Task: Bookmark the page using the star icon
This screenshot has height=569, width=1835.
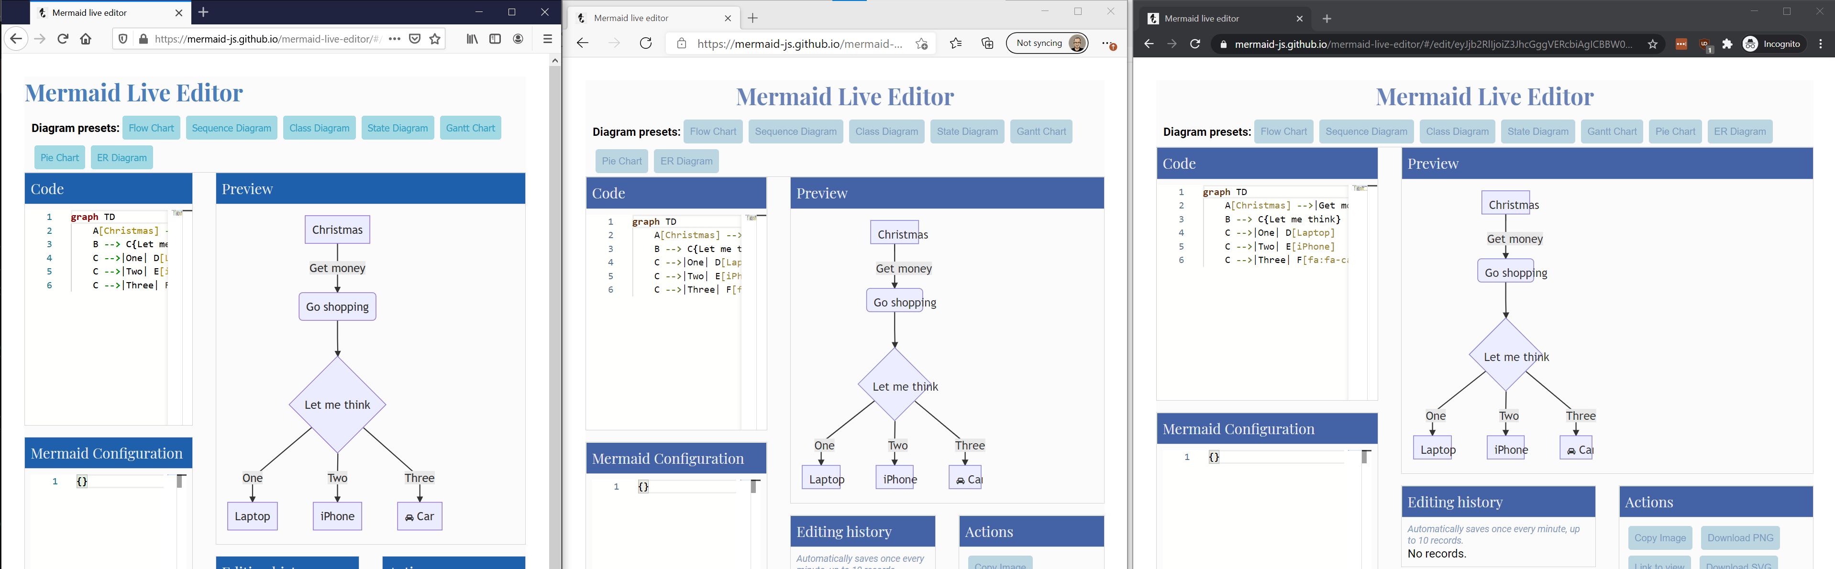Action: click(x=435, y=39)
